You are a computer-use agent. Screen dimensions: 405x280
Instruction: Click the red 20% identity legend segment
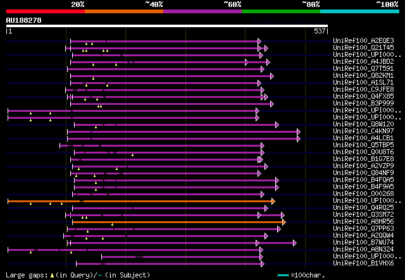[x=46, y=11]
